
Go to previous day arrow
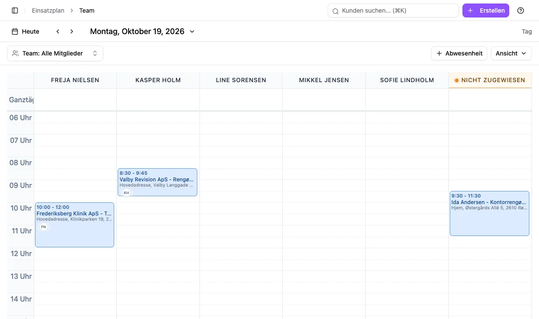(58, 31)
